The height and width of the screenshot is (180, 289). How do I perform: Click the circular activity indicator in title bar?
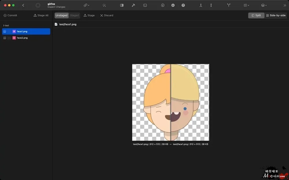[x=38, y=5]
